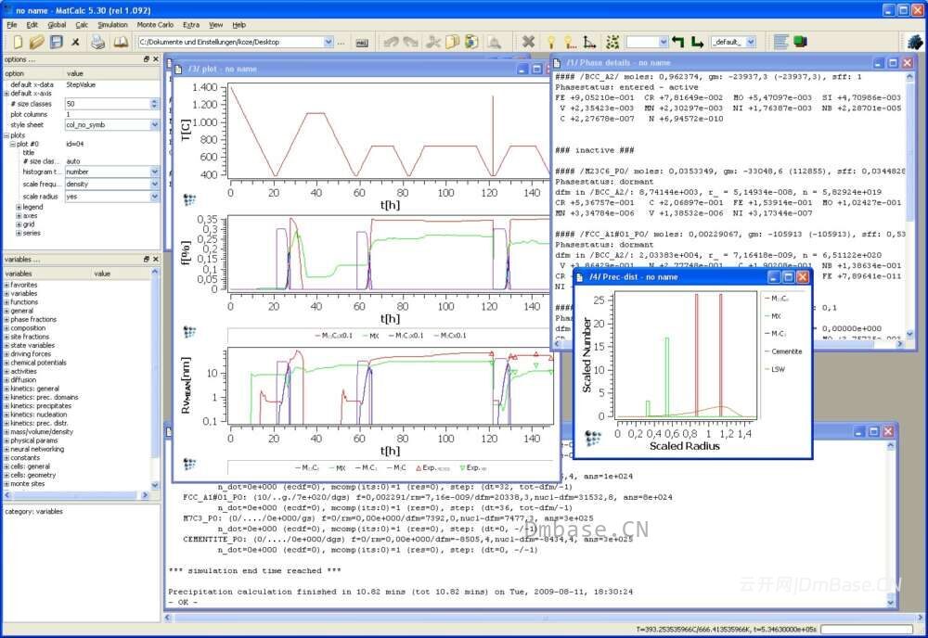Image resolution: width=928 pixels, height=638 pixels.
Task: Copy using the double-page icon
Action: (x=453, y=42)
